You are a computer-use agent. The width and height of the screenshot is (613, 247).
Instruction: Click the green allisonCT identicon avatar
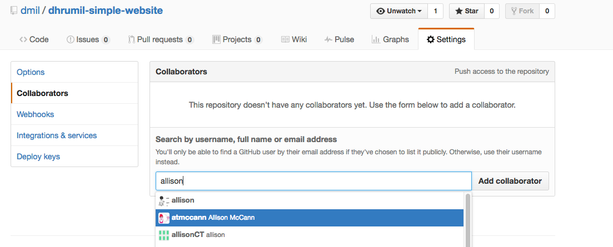click(164, 235)
